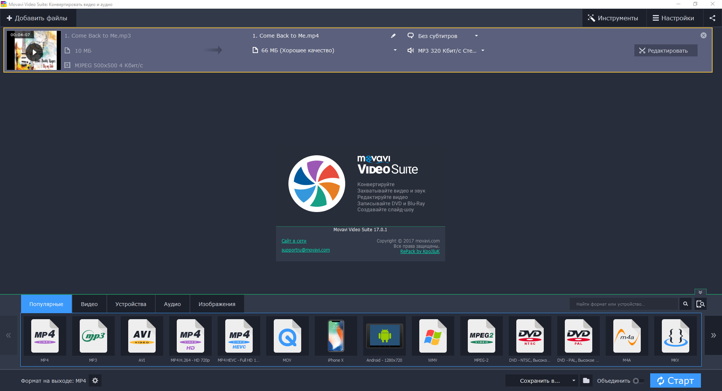Click the Редактировать button
Viewport: 722px width, 391px height.
[666, 50]
